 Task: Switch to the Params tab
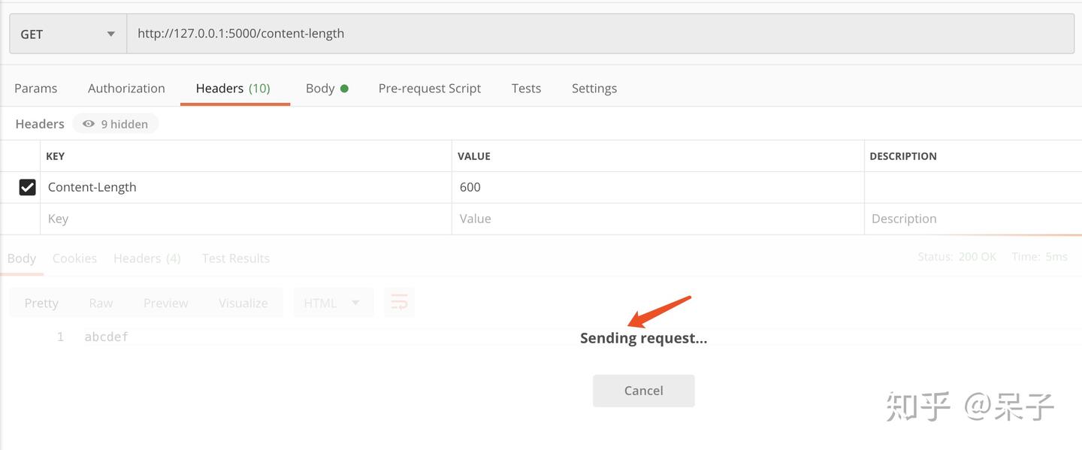(x=35, y=88)
